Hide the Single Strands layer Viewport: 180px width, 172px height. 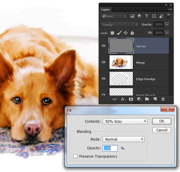pos(103,95)
